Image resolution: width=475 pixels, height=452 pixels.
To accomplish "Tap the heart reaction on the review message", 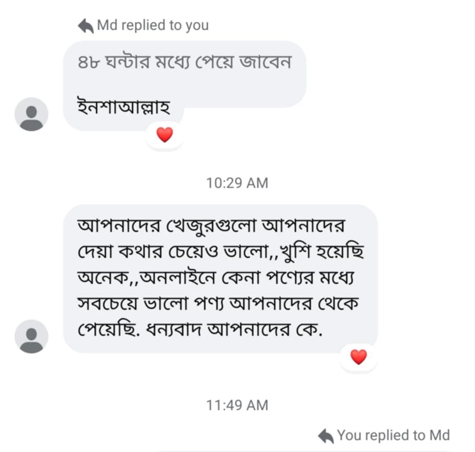I will coord(358,357).
